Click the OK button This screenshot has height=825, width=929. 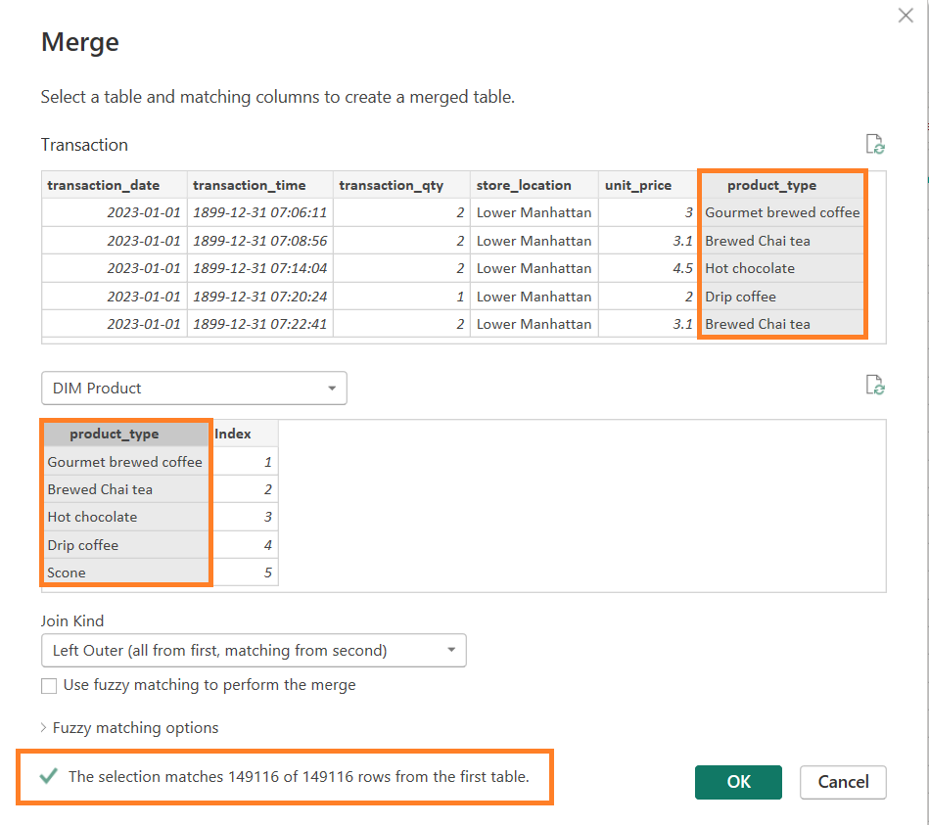coord(738,782)
